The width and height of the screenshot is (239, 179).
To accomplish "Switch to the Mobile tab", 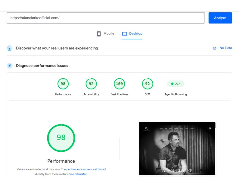I will (105, 34).
